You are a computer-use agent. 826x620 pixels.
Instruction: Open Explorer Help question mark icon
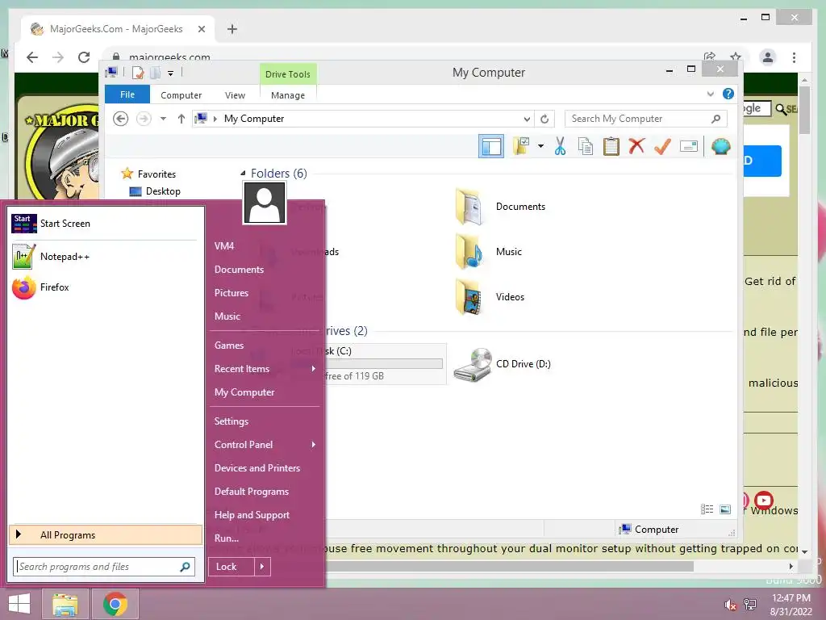click(x=728, y=94)
